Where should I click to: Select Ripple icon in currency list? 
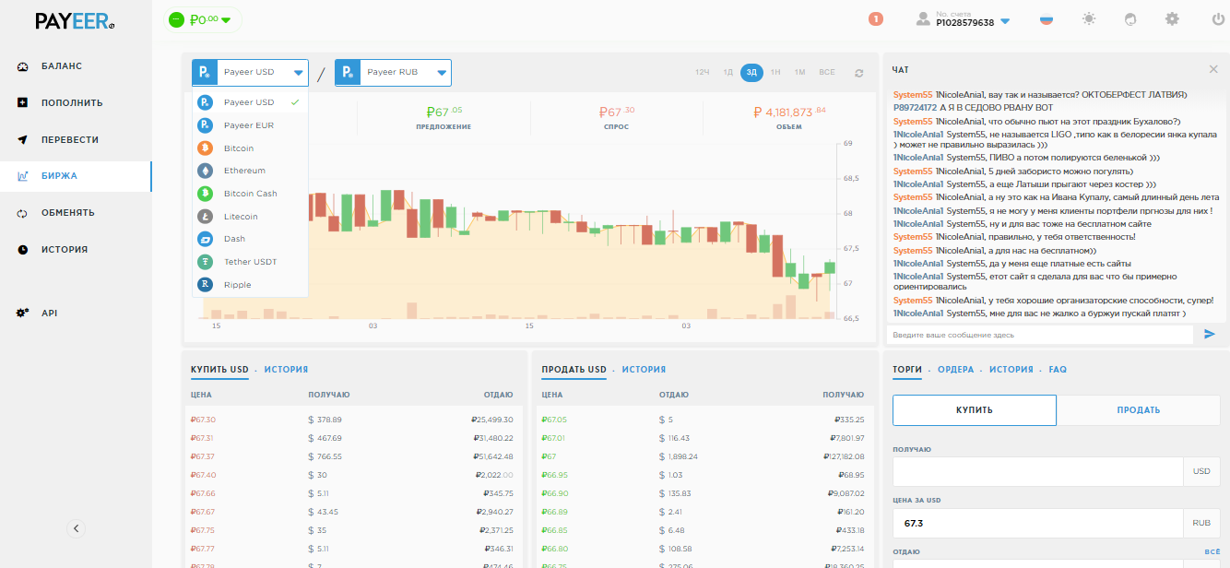(x=205, y=285)
